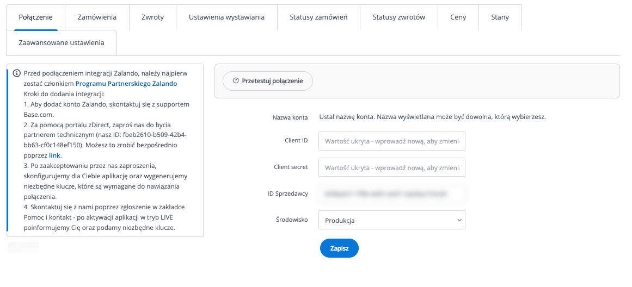
Task: Click the info icon in the Zalando instructions box
Action: (16, 74)
